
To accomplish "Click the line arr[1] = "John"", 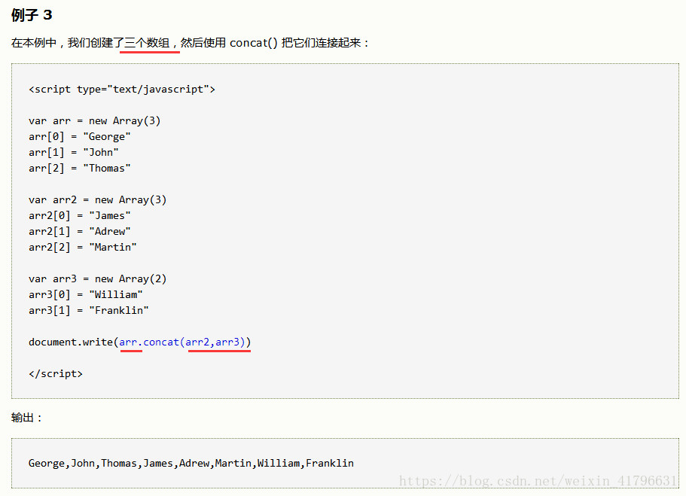I will click(74, 152).
